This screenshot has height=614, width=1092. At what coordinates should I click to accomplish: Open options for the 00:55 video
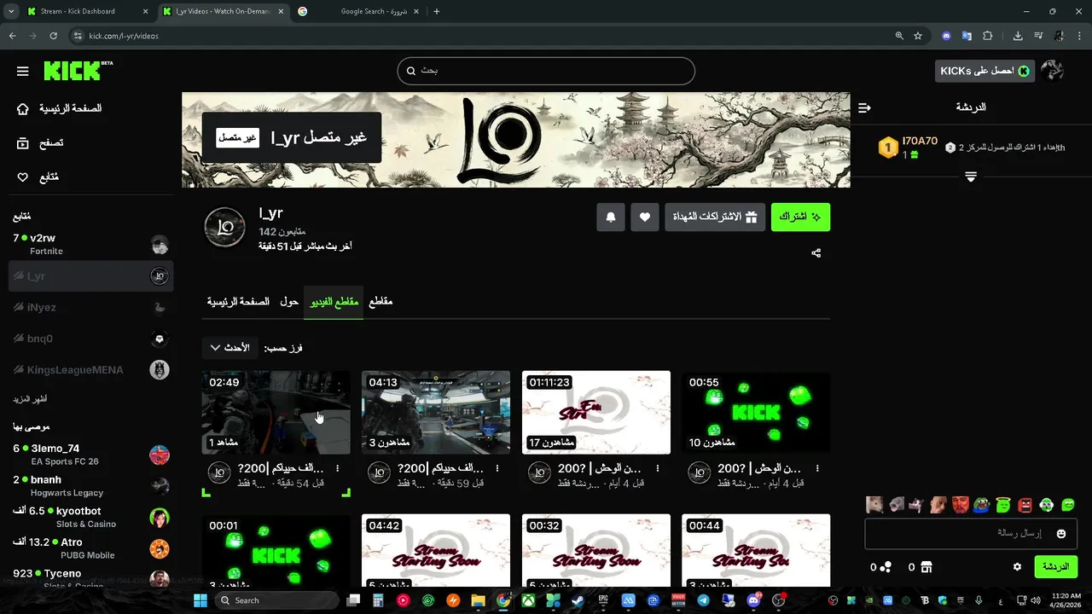pos(817,469)
